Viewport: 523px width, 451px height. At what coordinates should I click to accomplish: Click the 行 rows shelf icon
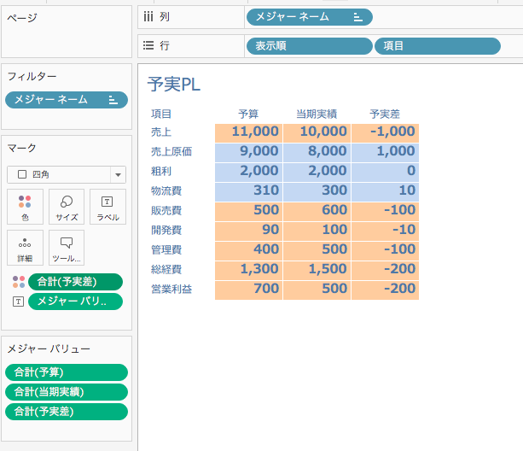click(x=148, y=45)
